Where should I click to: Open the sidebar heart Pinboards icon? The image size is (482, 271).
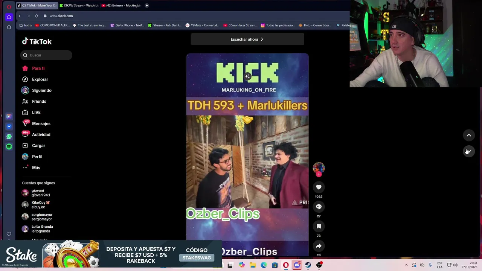[9, 234]
